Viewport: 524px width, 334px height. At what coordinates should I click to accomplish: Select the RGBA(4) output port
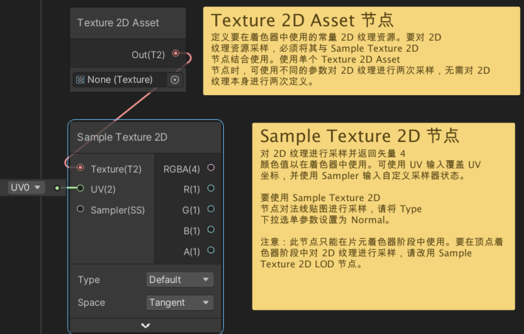pos(211,168)
